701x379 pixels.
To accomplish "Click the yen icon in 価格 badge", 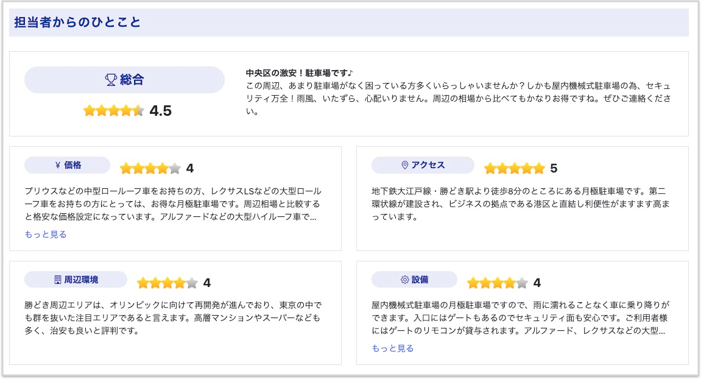I will point(58,165).
